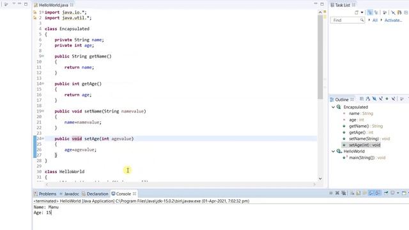The width and height of the screenshot is (409, 230).
Task: Select getAge() : int in the Outline
Action: (x=361, y=132)
